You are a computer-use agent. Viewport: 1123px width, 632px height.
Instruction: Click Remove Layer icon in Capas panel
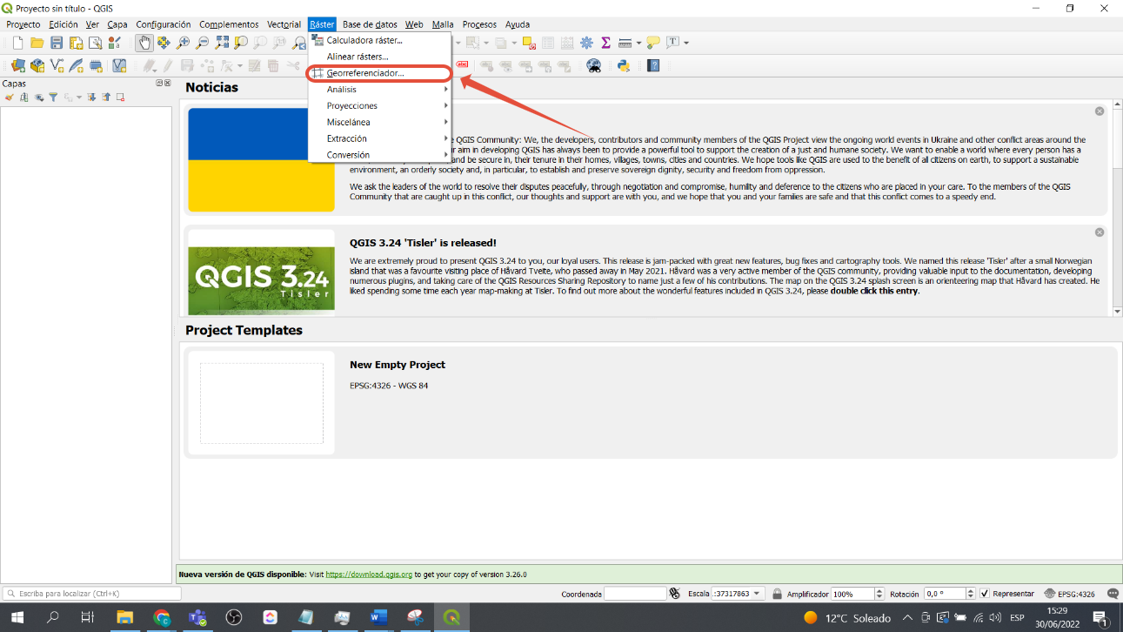tap(120, 97)
